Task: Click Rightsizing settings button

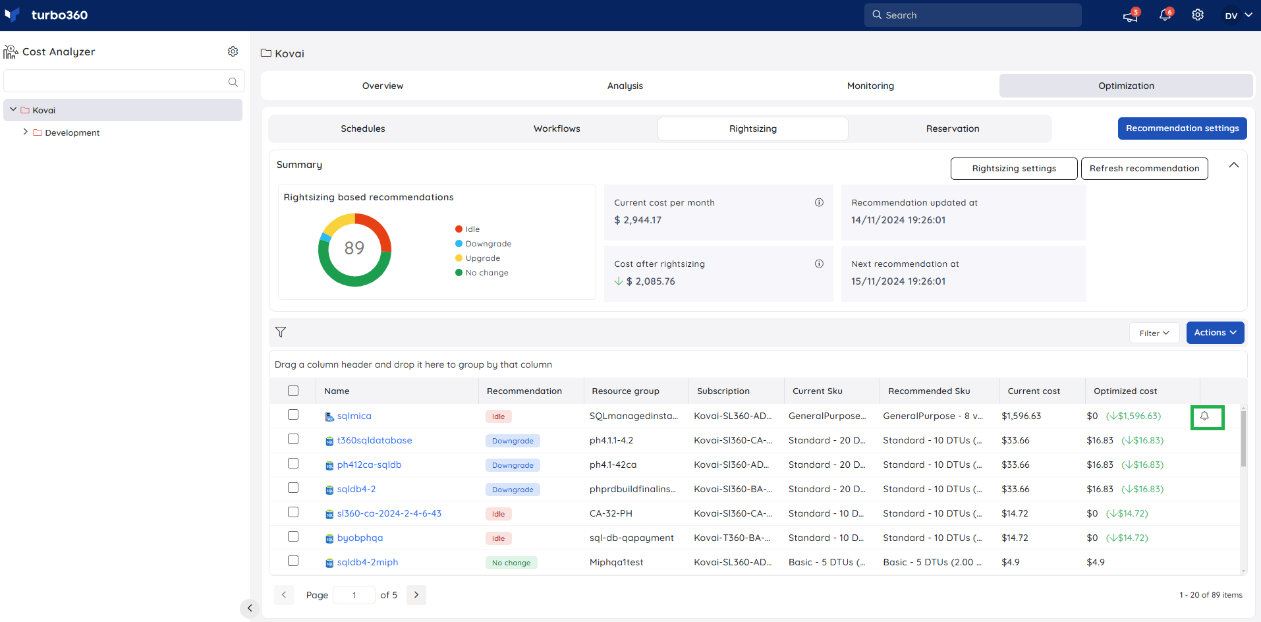Action: coord(1014,169)
